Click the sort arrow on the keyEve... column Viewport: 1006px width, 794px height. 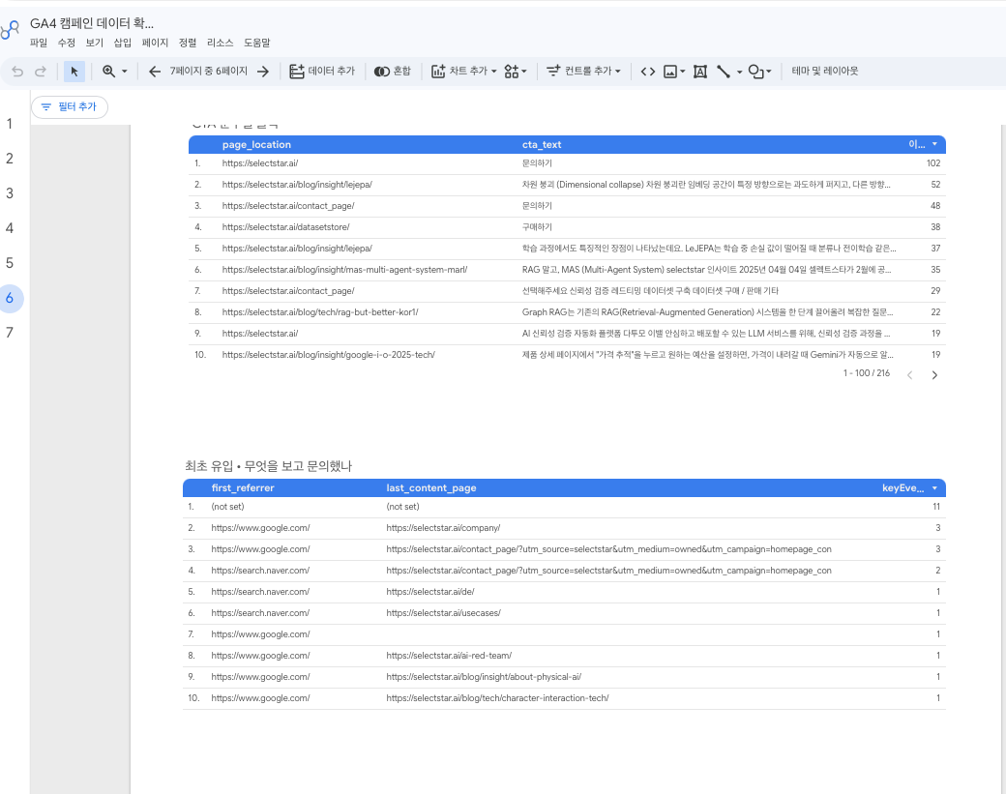click(934, 488)
